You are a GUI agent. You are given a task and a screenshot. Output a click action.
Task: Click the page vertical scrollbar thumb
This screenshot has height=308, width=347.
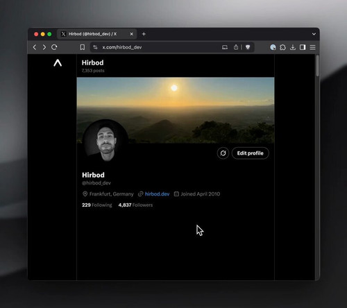317,66
